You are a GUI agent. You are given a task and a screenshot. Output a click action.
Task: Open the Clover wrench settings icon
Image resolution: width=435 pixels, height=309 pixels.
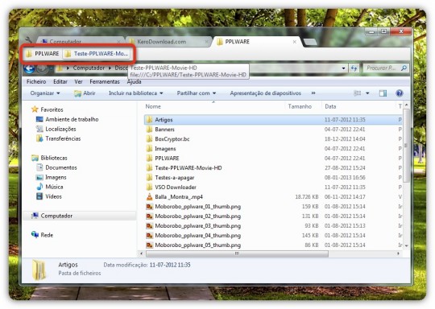click(x=28, y=40)
